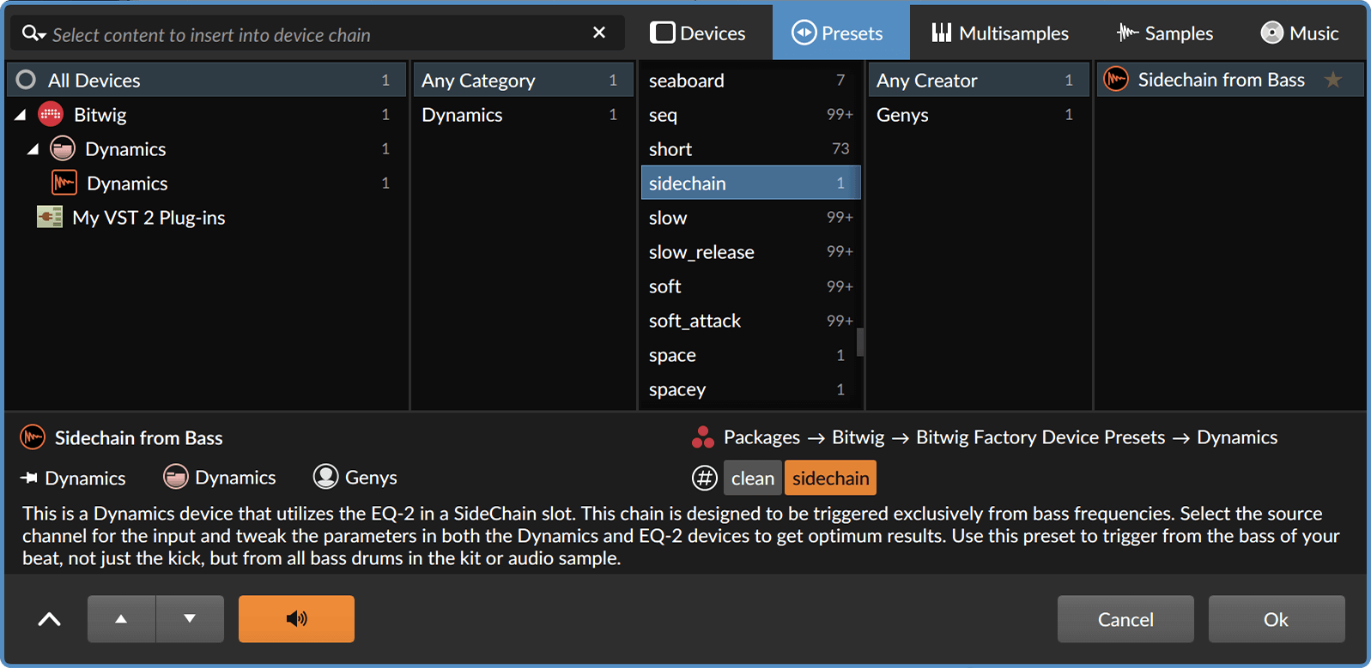Click the Cancel button

pyautogui.click(x=1125, y=619)
